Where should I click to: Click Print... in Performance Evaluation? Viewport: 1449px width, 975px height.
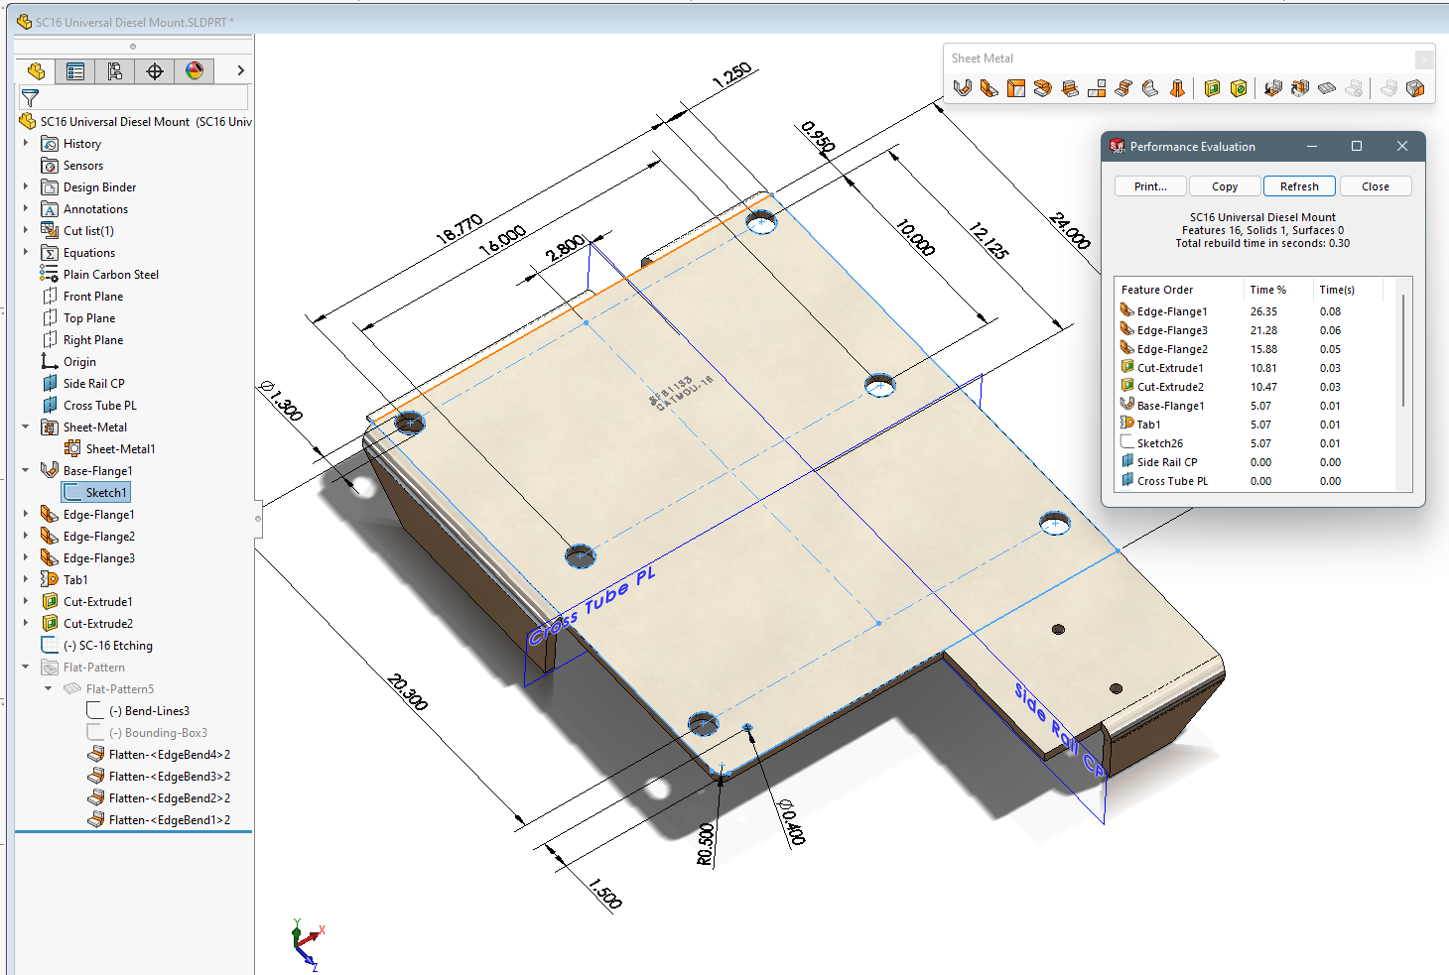(1150, 186)
